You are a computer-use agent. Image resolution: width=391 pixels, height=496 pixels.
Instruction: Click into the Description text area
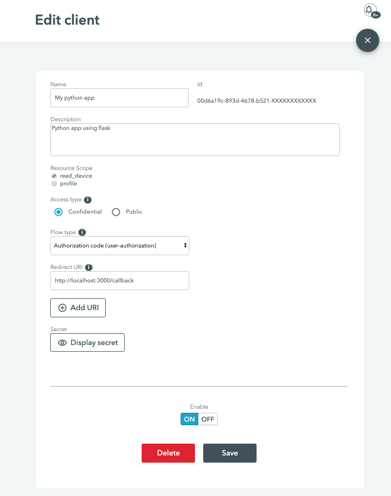(195, 140)
